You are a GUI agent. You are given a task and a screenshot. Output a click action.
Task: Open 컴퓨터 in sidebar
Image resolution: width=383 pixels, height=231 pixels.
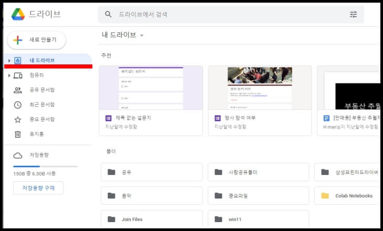(x=37, y=75)
